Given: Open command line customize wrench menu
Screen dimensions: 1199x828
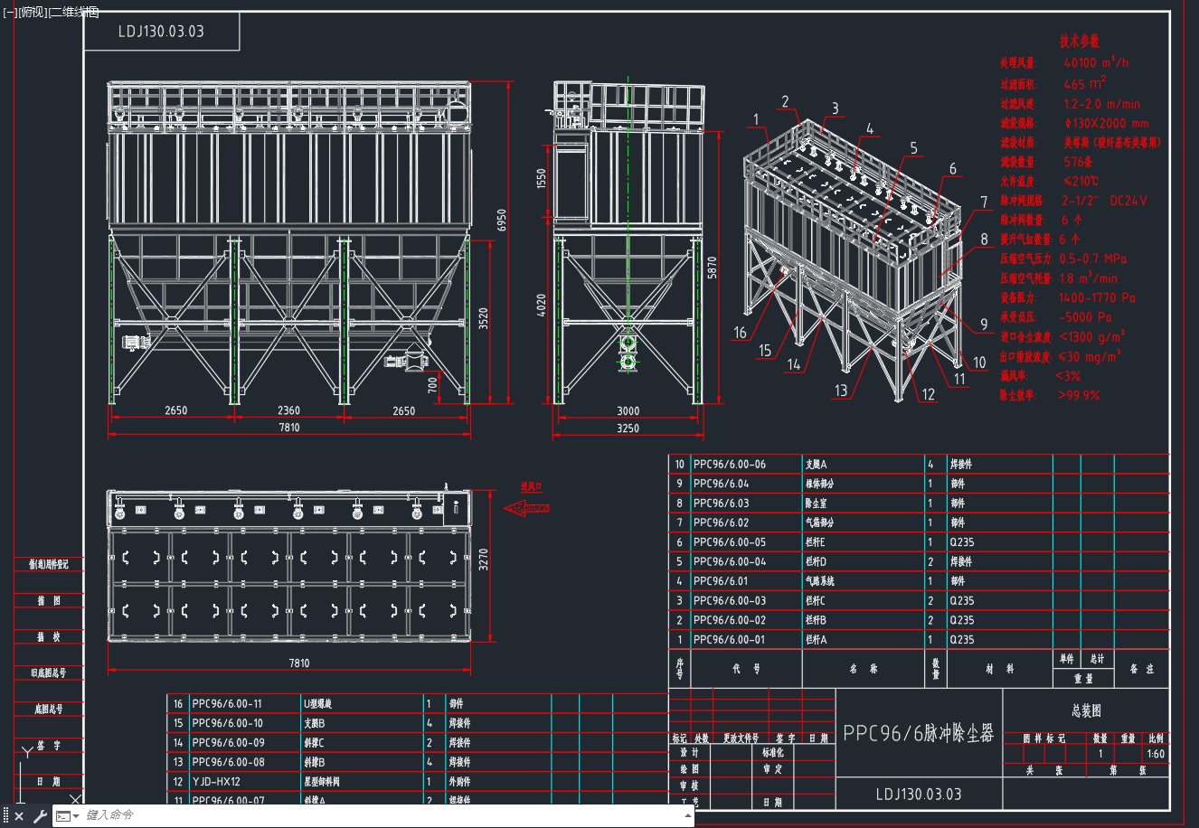Looking at the screenshot, I should pyautogui.click(x=40, y=816).
